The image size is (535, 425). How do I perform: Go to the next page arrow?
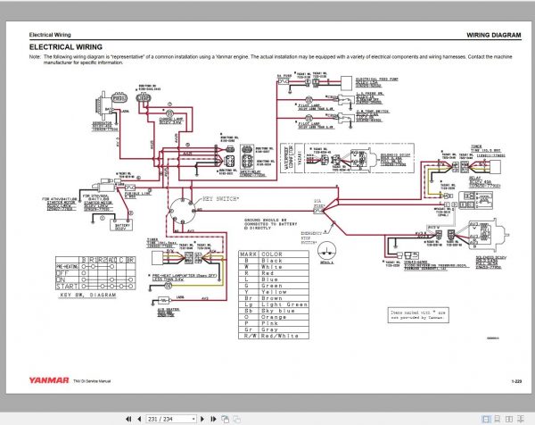coord(202,419)
